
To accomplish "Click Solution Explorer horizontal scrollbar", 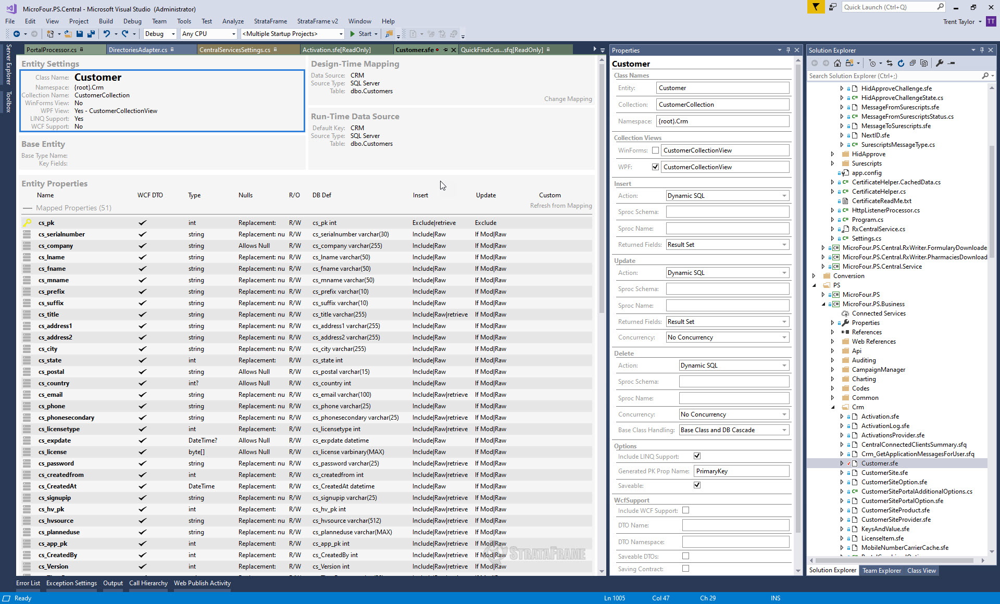I will (896, 560).
